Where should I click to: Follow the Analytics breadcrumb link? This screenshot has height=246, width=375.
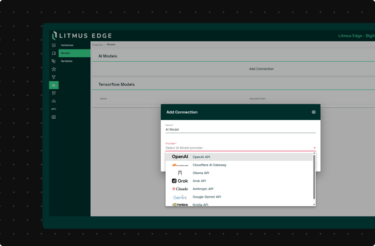point(97,45)
